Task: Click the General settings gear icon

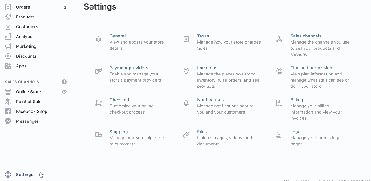Action: click(x=98, y=39)
